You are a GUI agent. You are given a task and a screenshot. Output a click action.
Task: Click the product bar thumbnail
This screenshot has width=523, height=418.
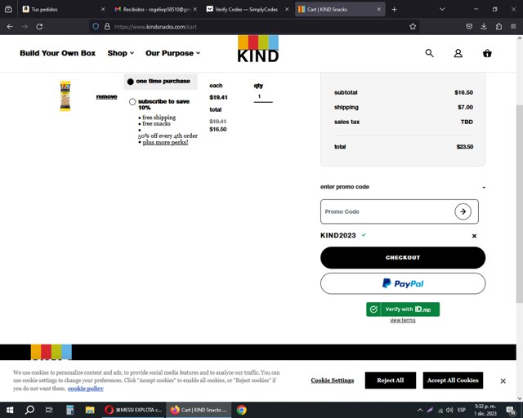[65, 96]
